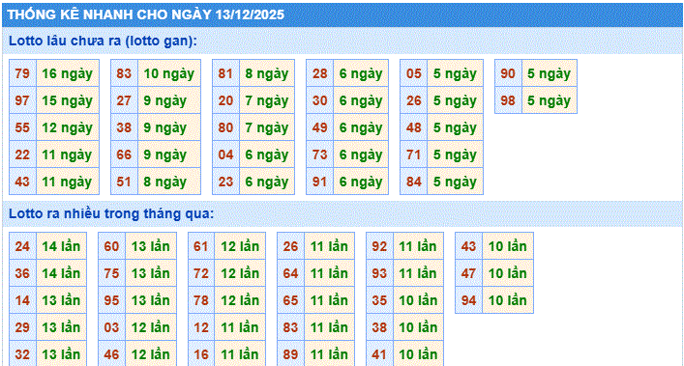Select '7 ngày' beside number 80
This screenshot has height=366, width=684.
tap(266, 127)
